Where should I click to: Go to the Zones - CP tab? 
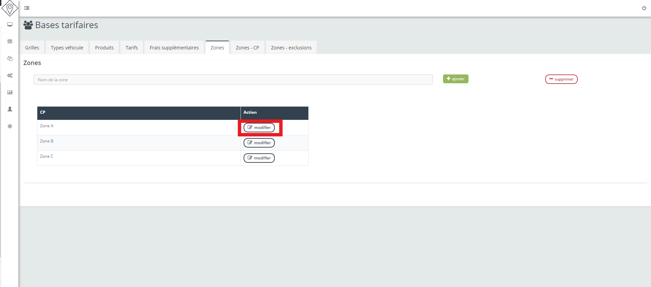247,47
